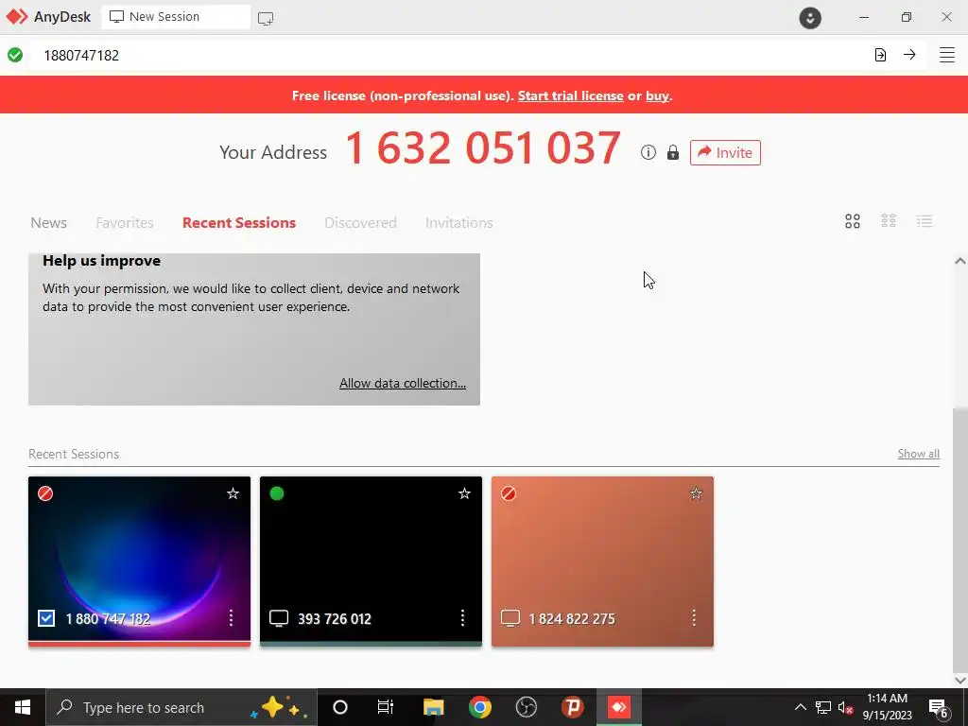Open options menu for session 1 824 822 275
968x726 pixels.
click(x=694, y=618)
